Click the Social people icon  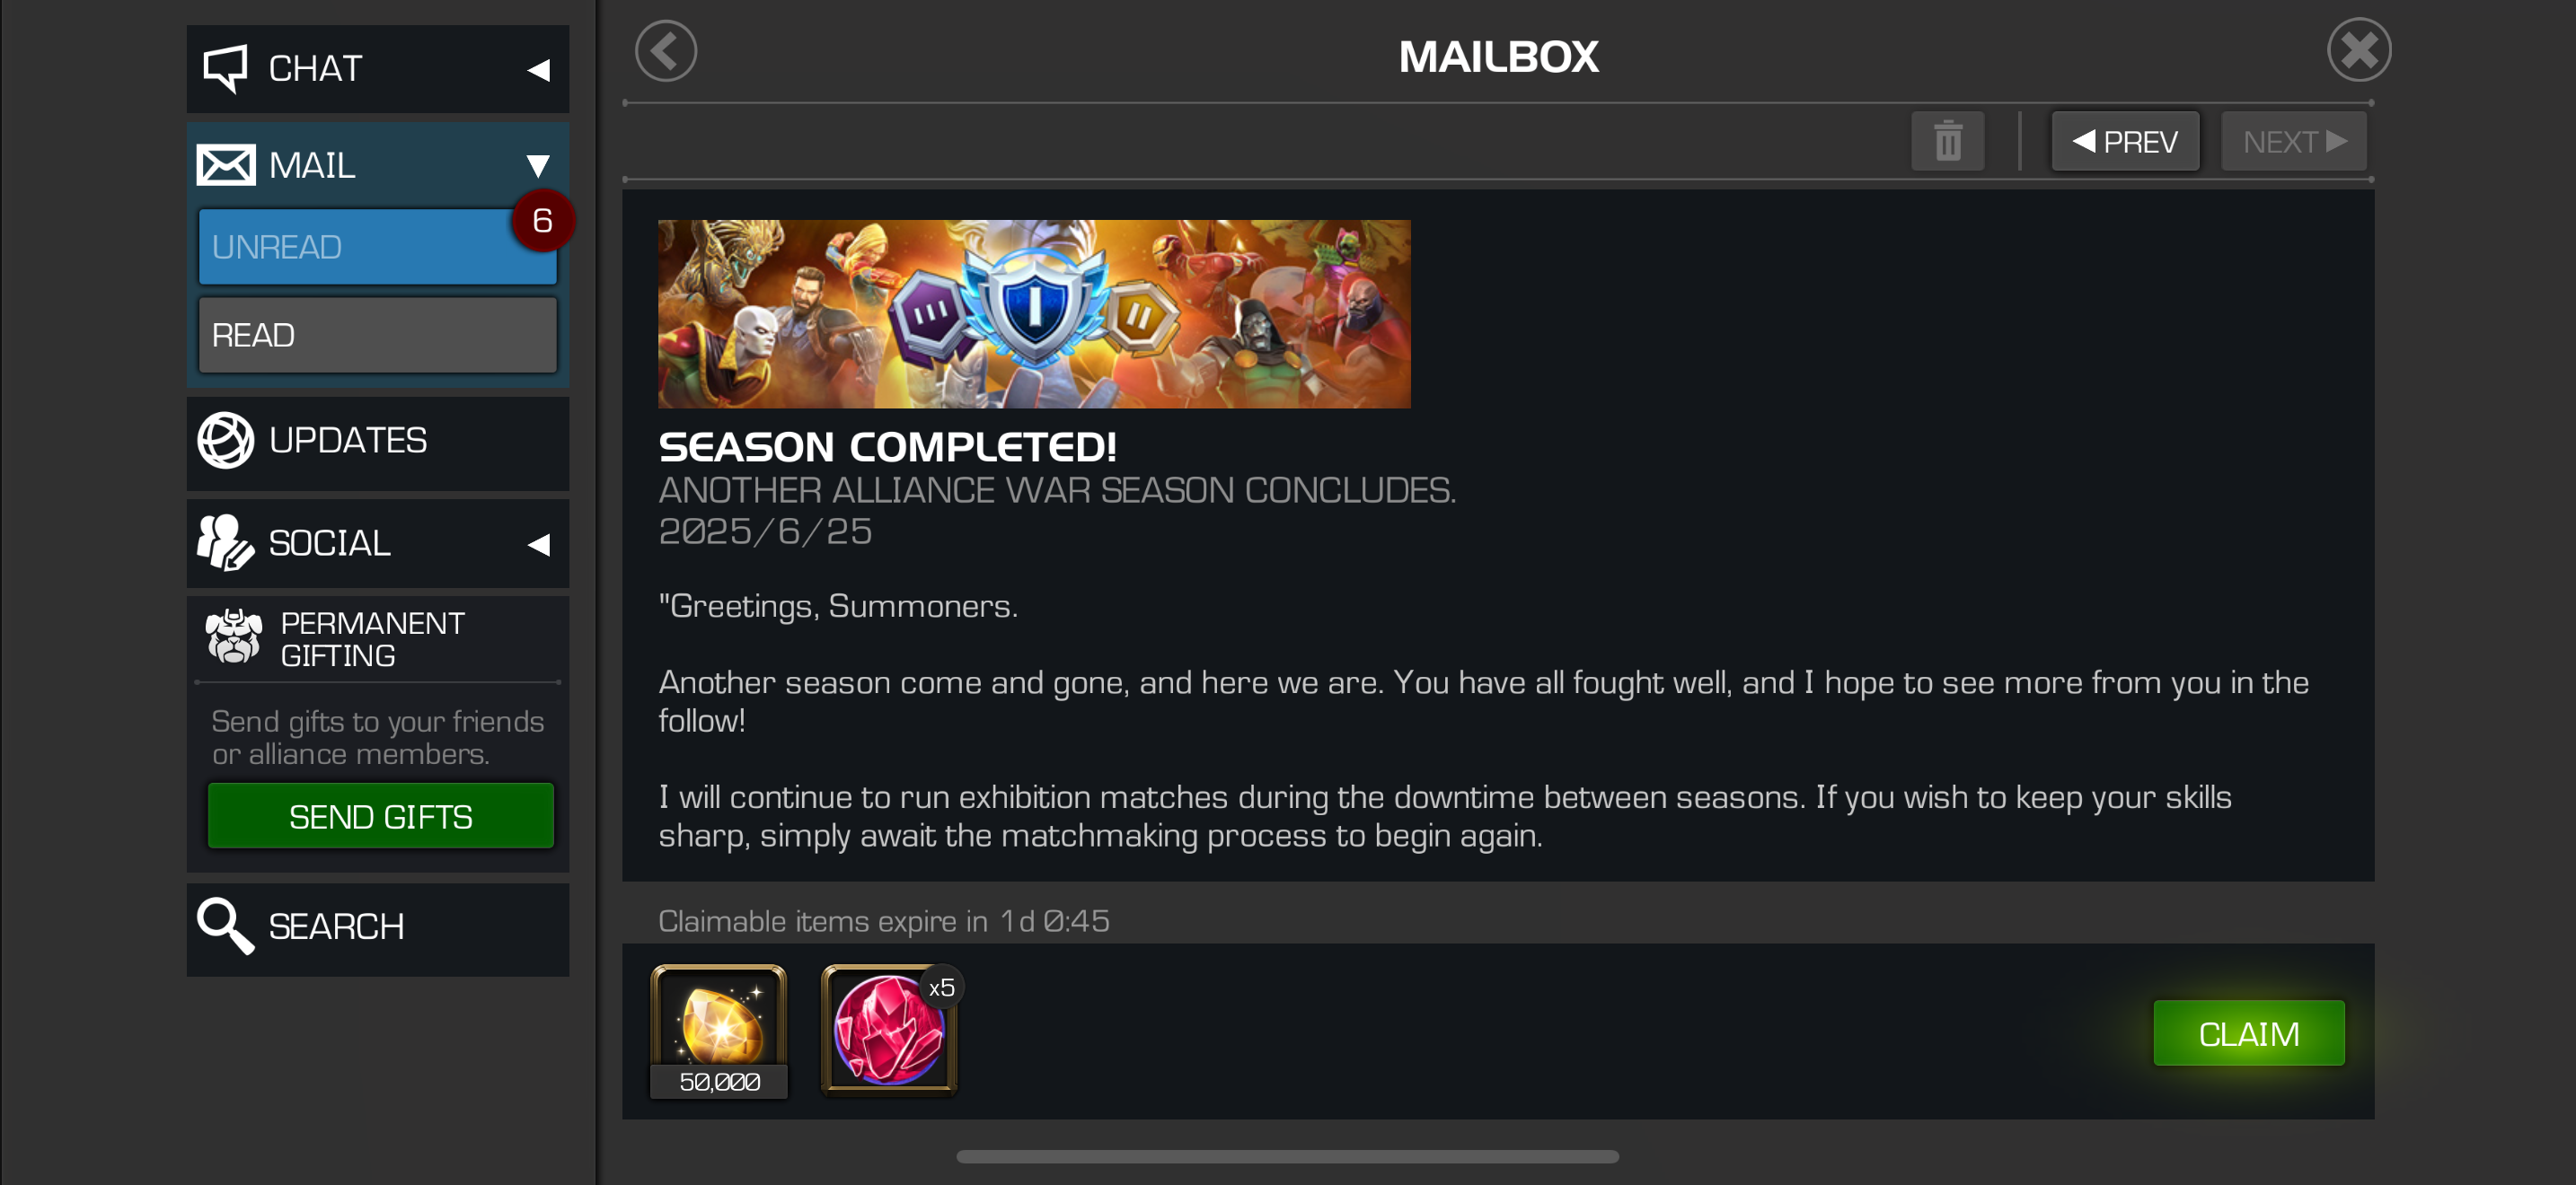(225, 542)
